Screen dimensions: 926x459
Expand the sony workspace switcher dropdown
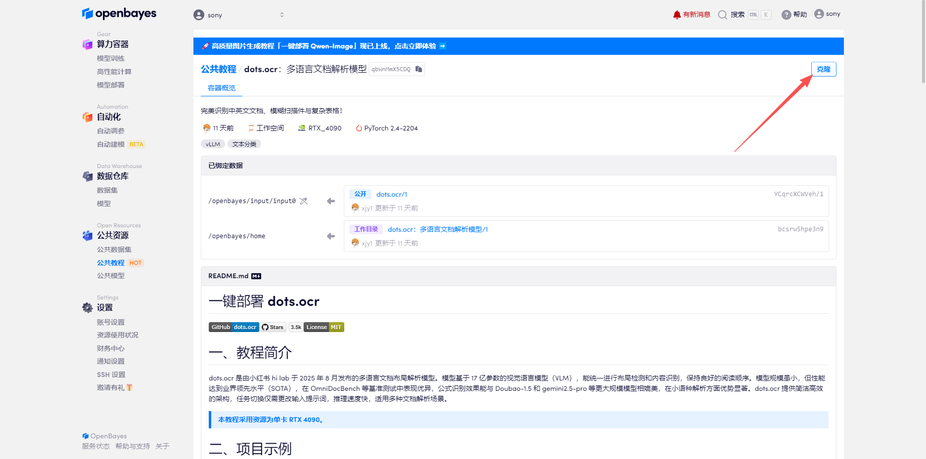click(x=281, y=15)
